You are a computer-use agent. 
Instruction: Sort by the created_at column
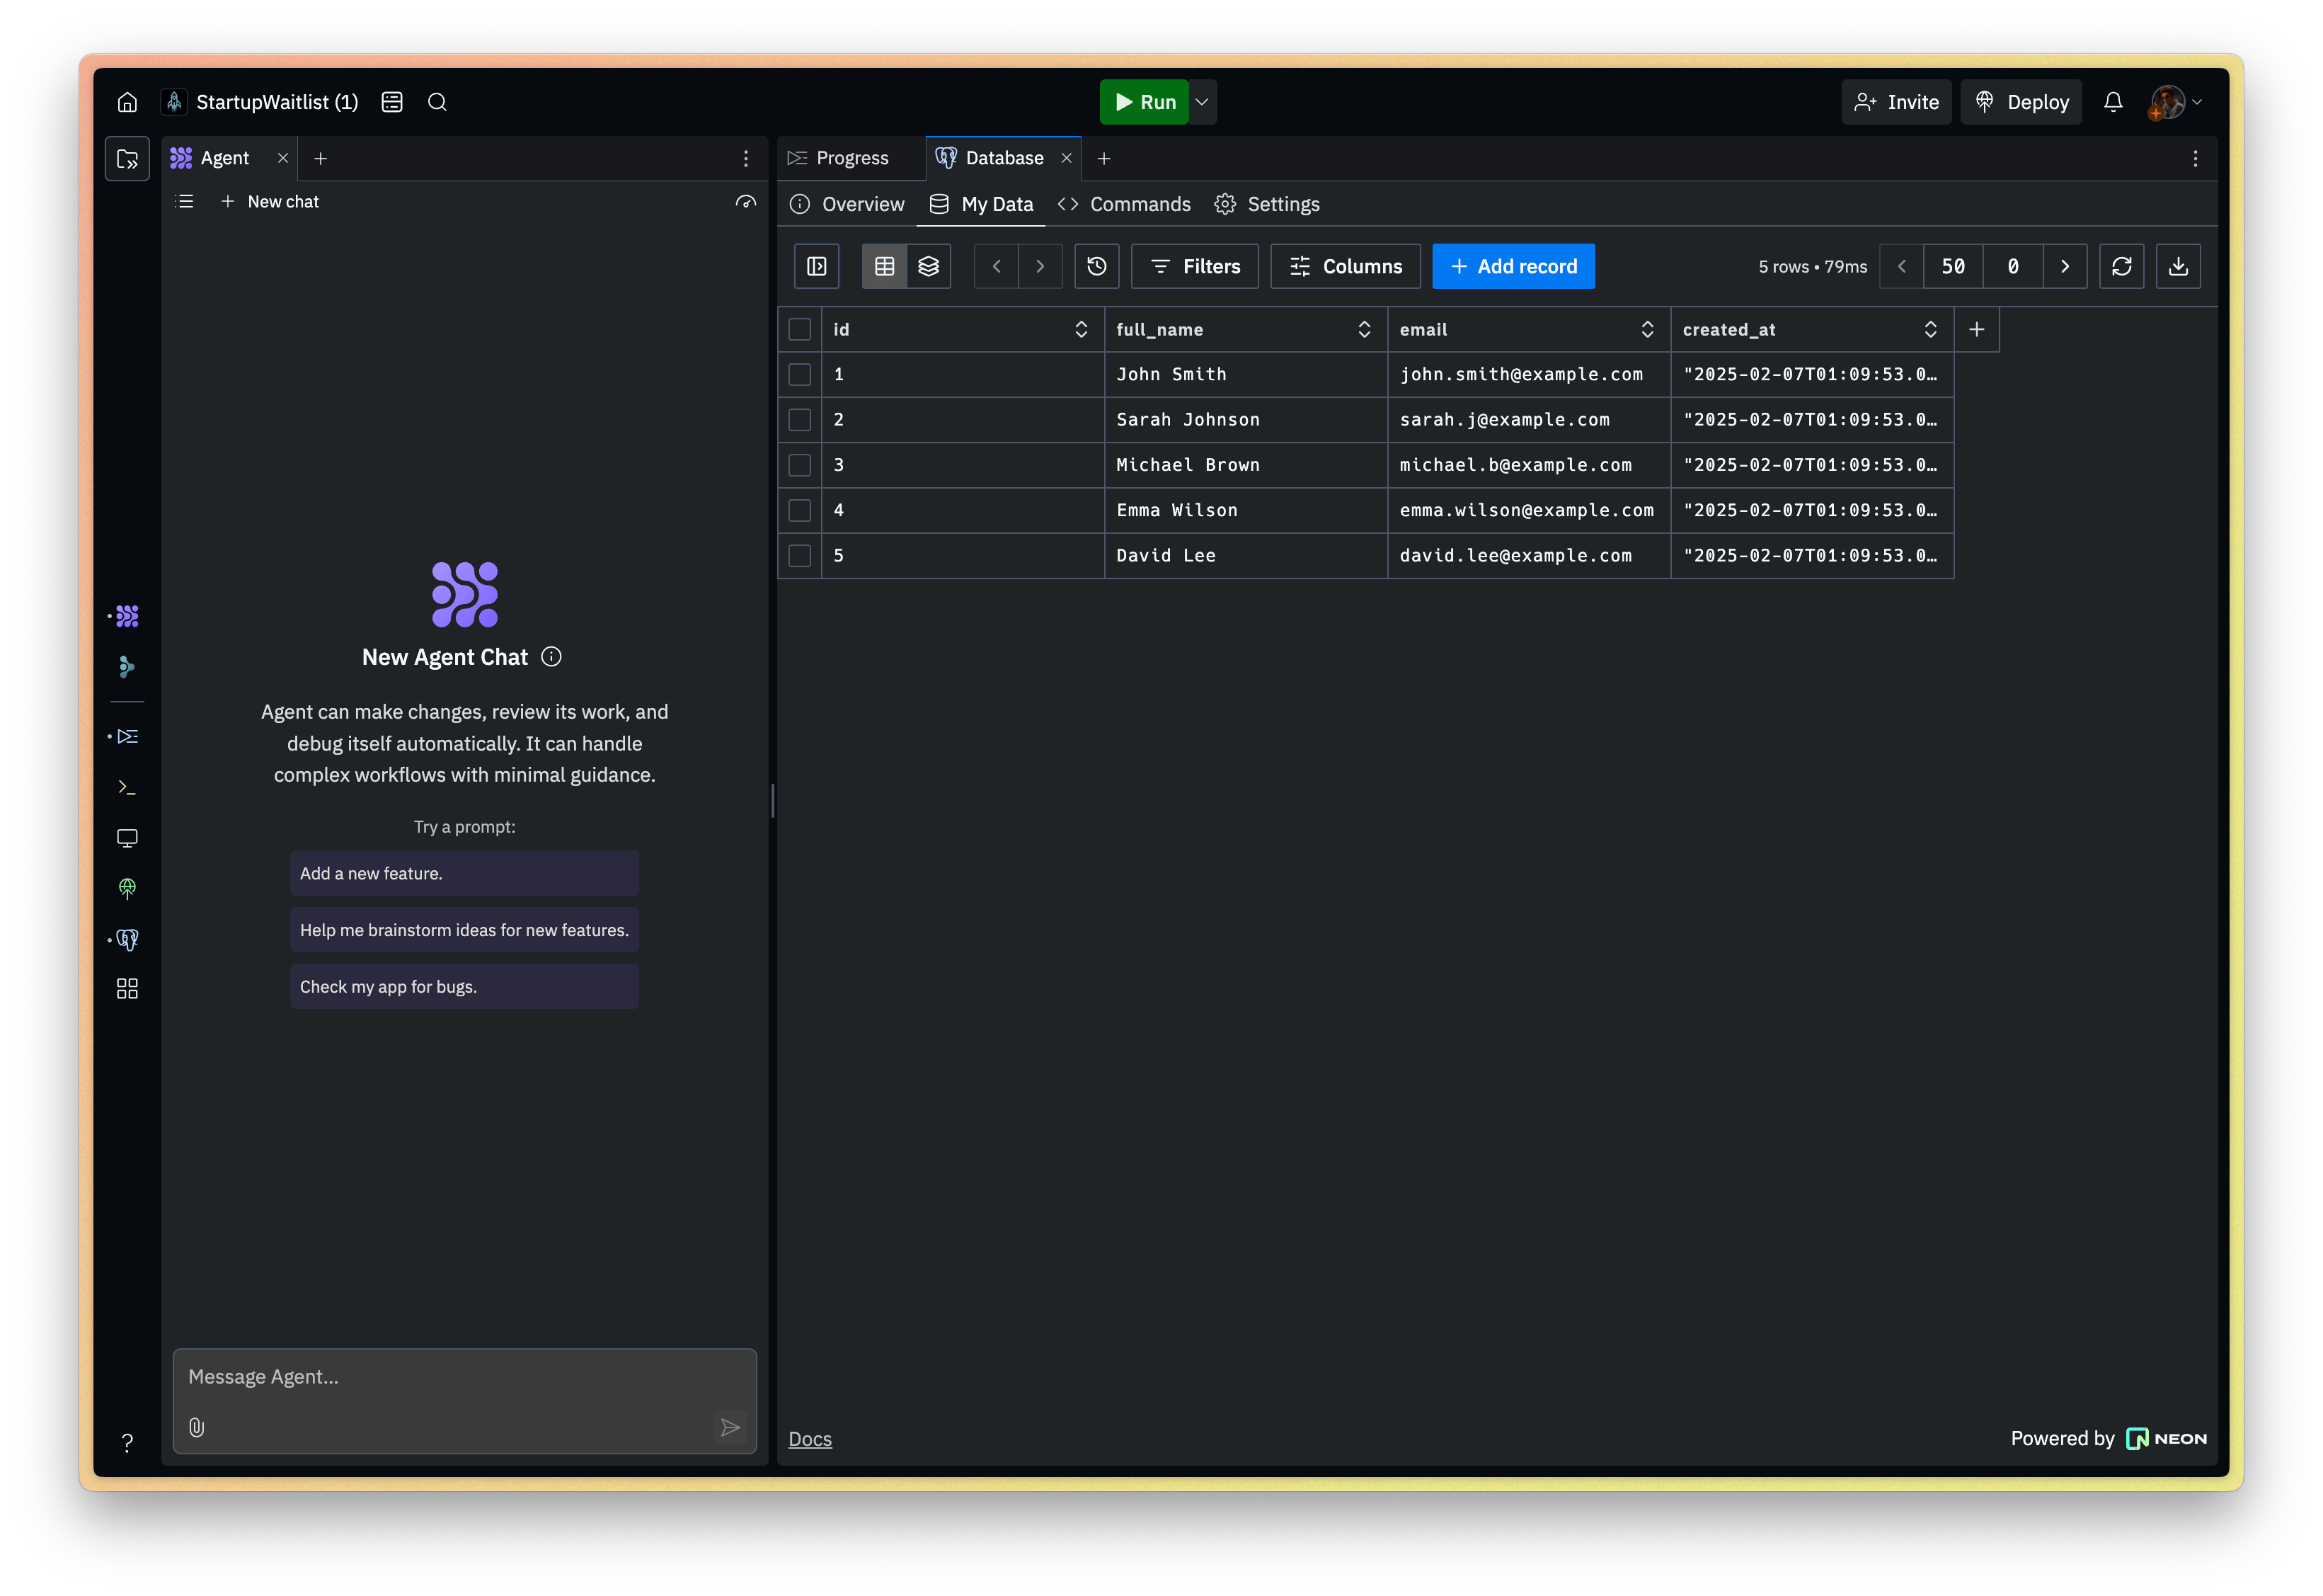click(x=1930, y=329)
